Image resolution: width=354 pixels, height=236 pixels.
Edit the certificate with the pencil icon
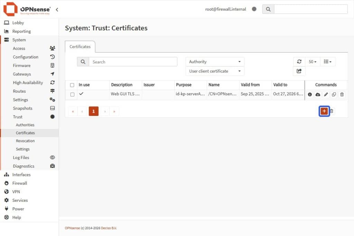tap(326, 94)
